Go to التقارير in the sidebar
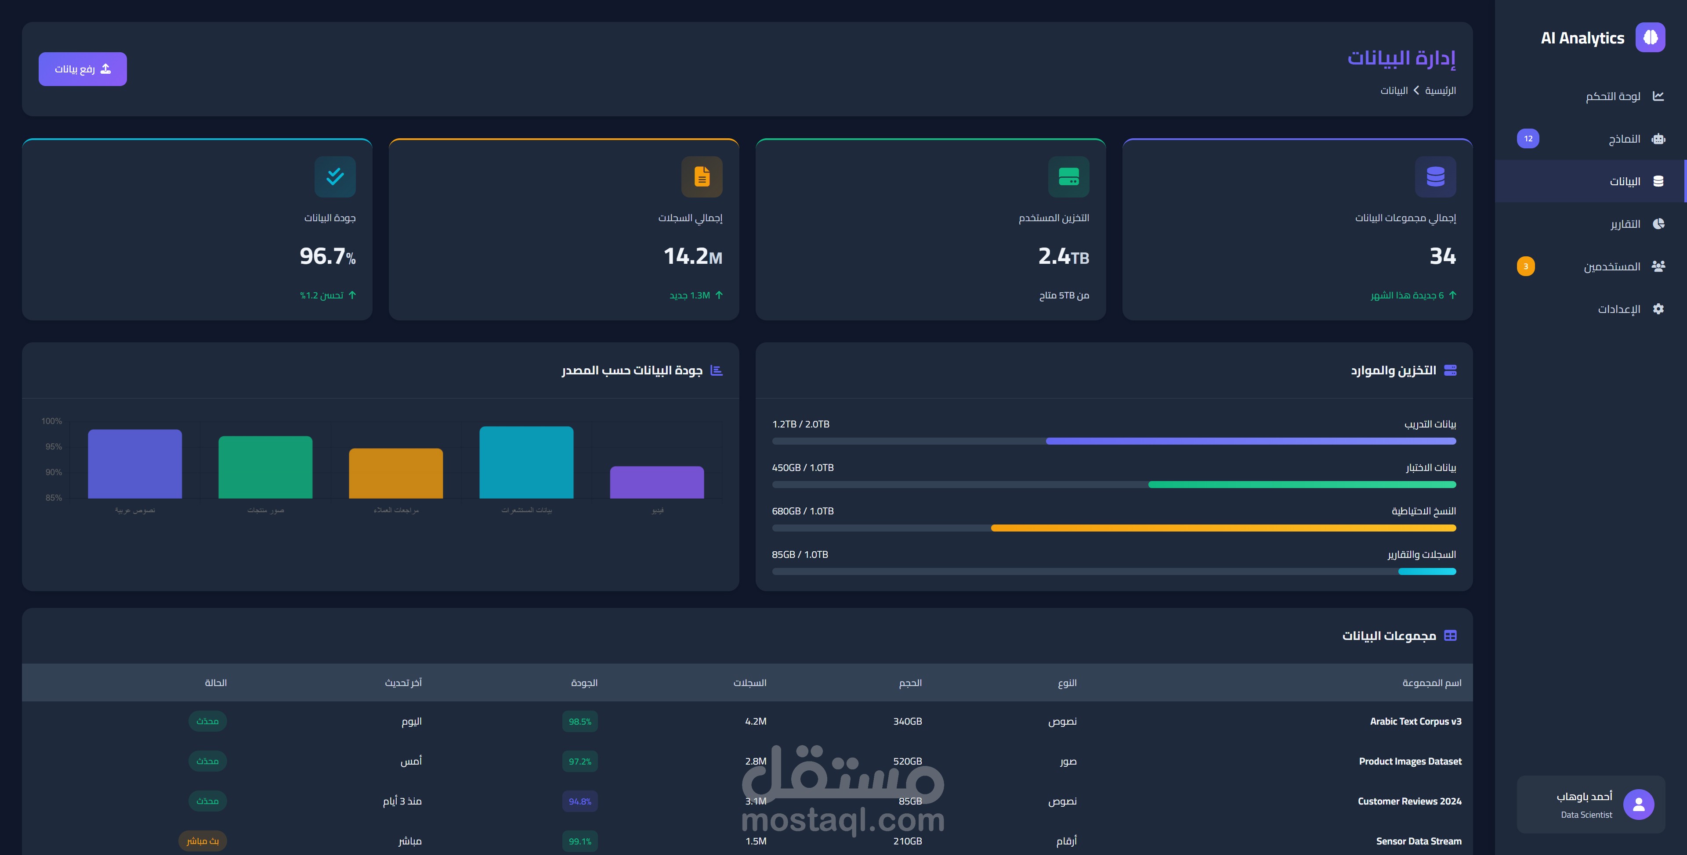Screen dimensions: 1687x855 coord(1625,224)
